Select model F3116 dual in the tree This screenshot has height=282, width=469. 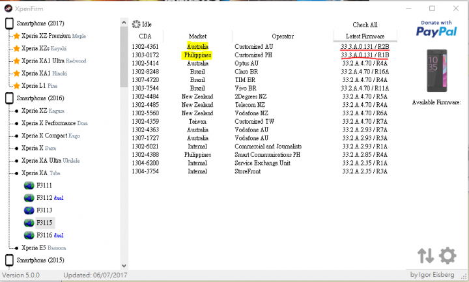point(50,235)
